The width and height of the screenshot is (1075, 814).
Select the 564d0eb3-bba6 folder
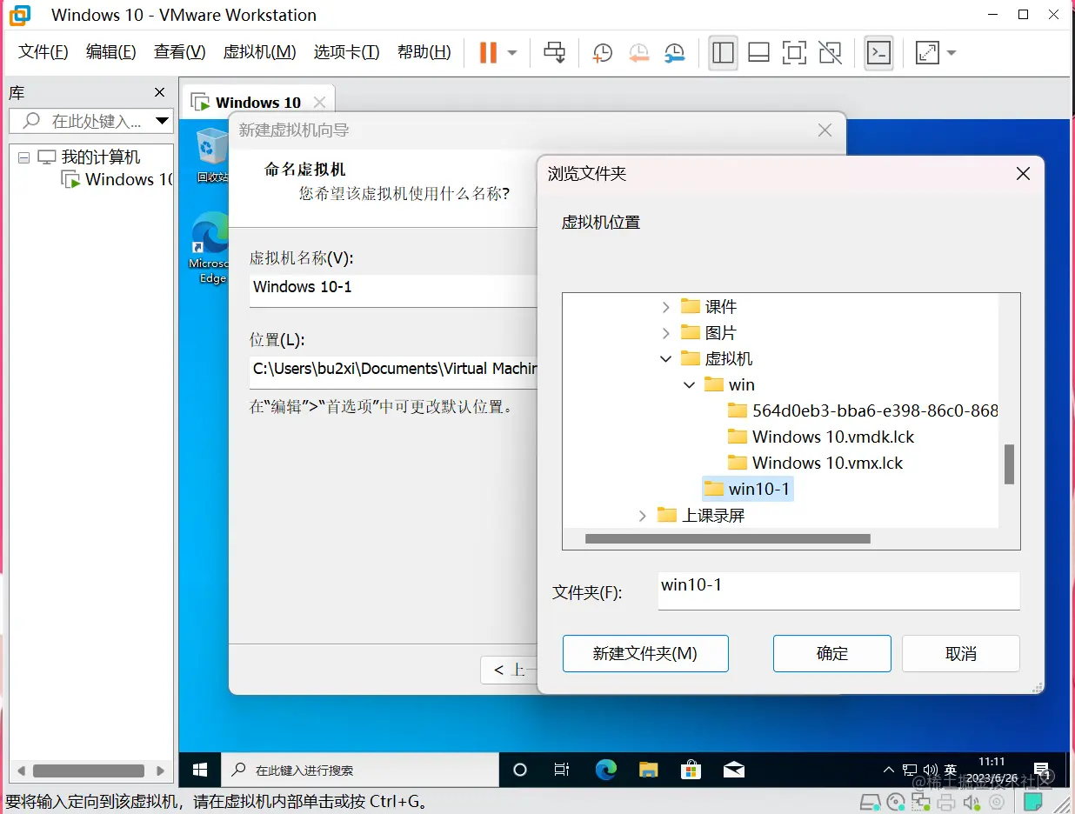click(x=863, y=410)
